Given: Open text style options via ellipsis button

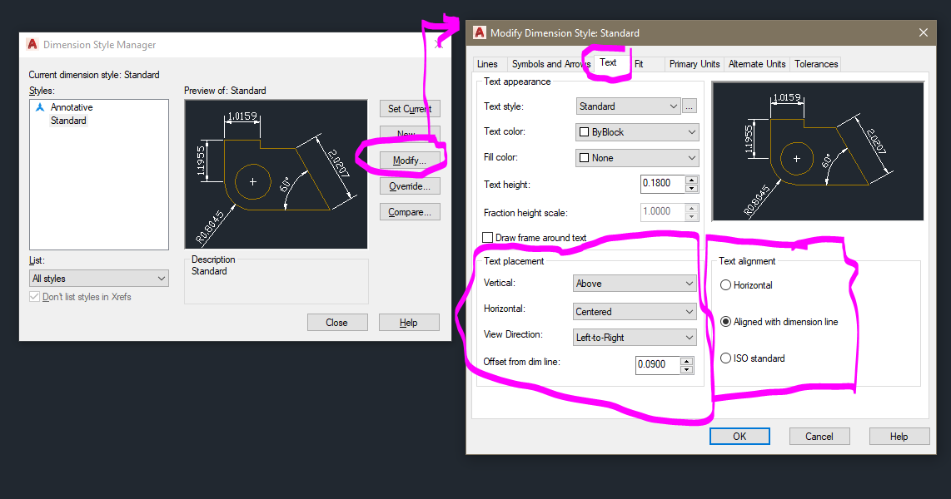Looking at the screenshot, I should 689,106.
